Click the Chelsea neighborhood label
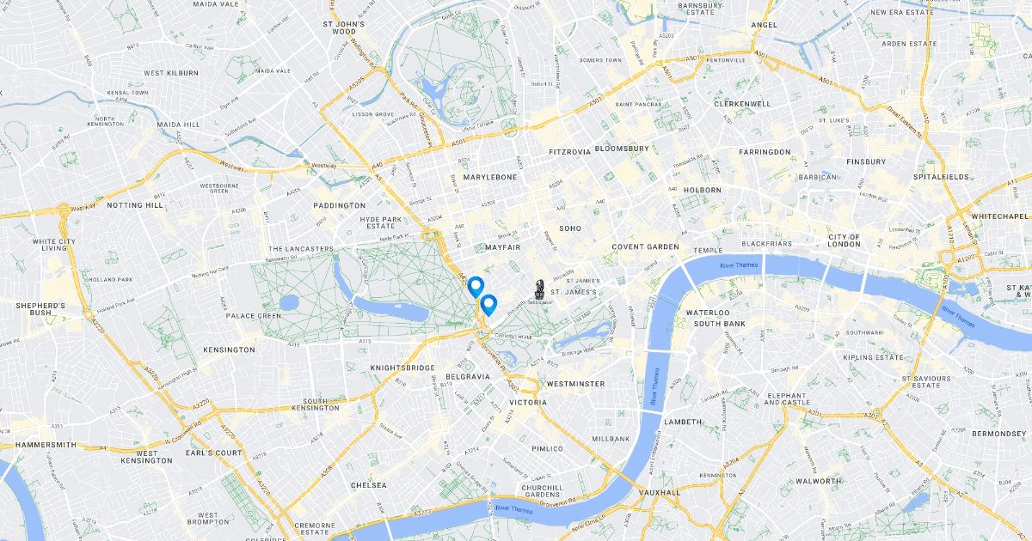Viewport: 1032px width, 541px height. [x=368, y=485]
